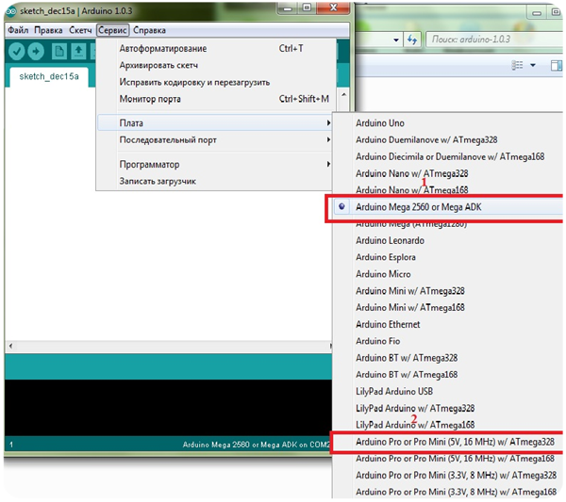Choose Автоформатирование menu entry
This screenshot has height=502, width=566.
point(217,48)
